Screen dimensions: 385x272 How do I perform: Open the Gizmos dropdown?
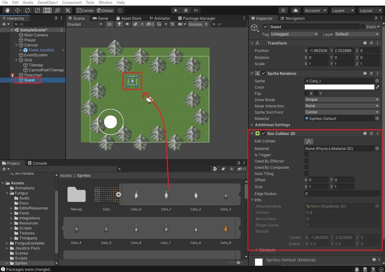tap(198, 24)
